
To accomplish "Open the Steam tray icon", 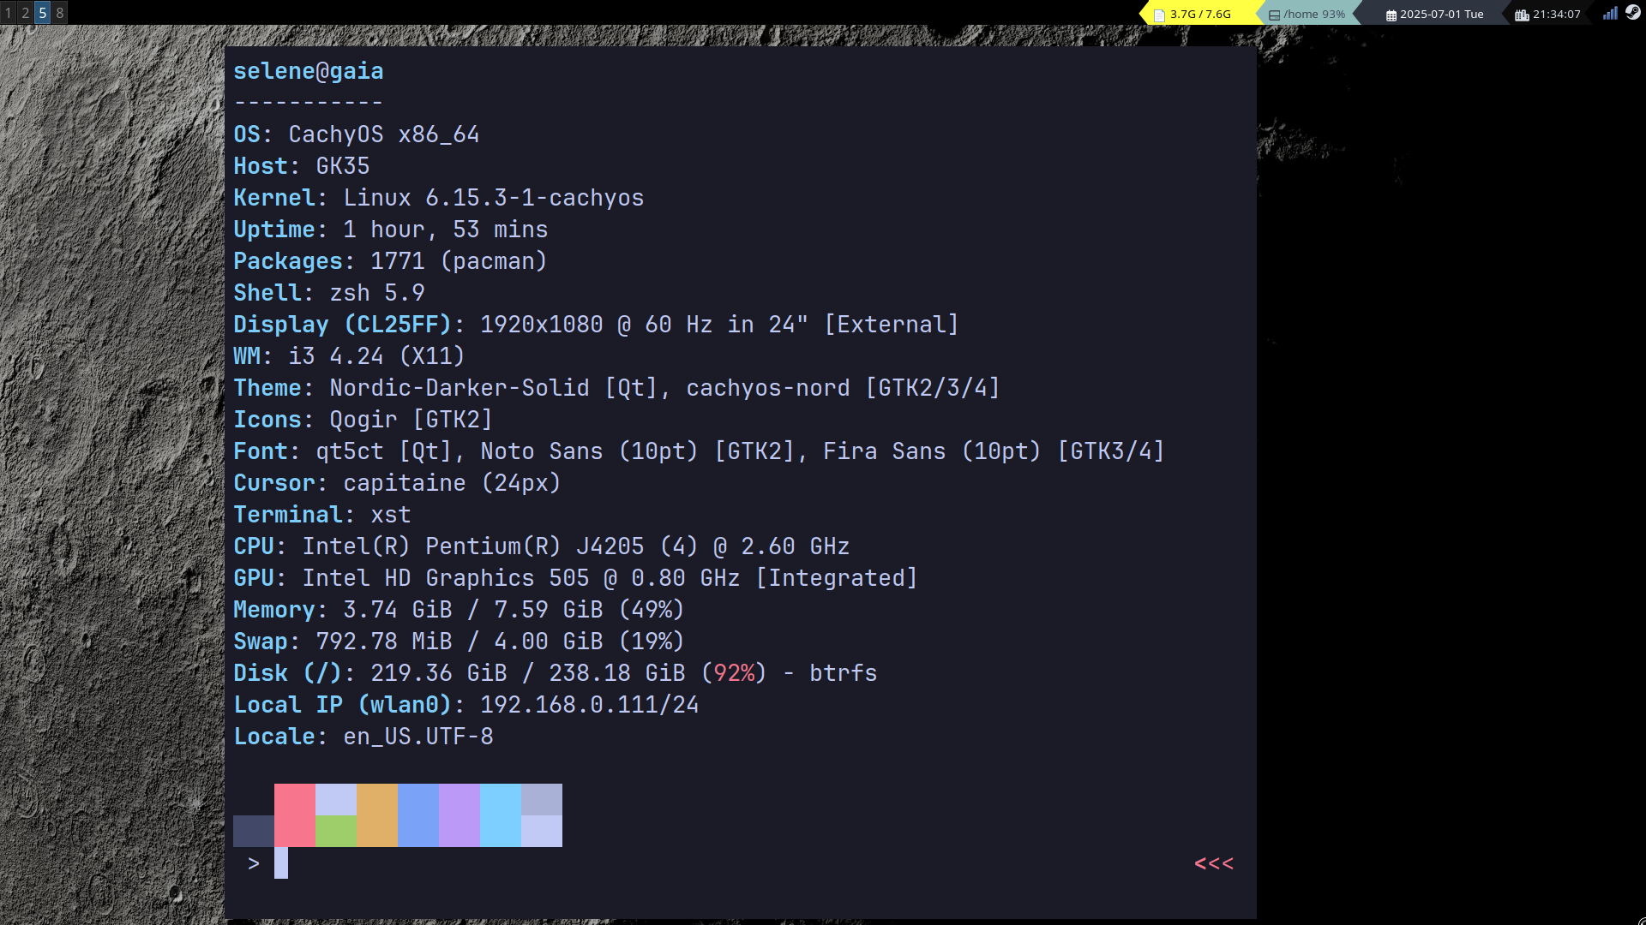I will (1633, 13).
